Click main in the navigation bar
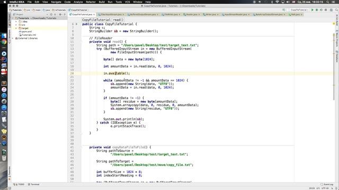Image resolution: width=339 pixels, height=190 pixels. coord(37,10)
